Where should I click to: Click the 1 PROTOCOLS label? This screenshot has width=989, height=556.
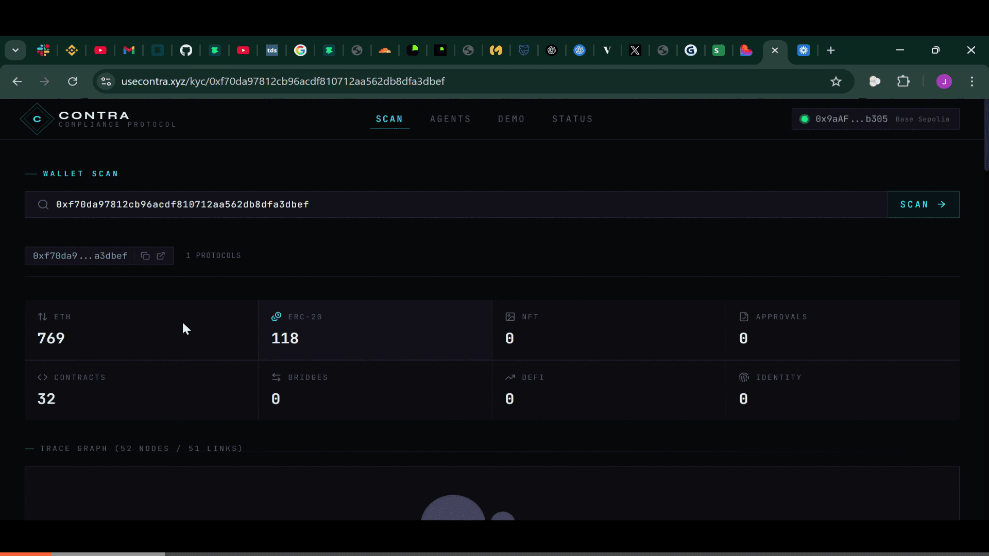tap(213, 255)
